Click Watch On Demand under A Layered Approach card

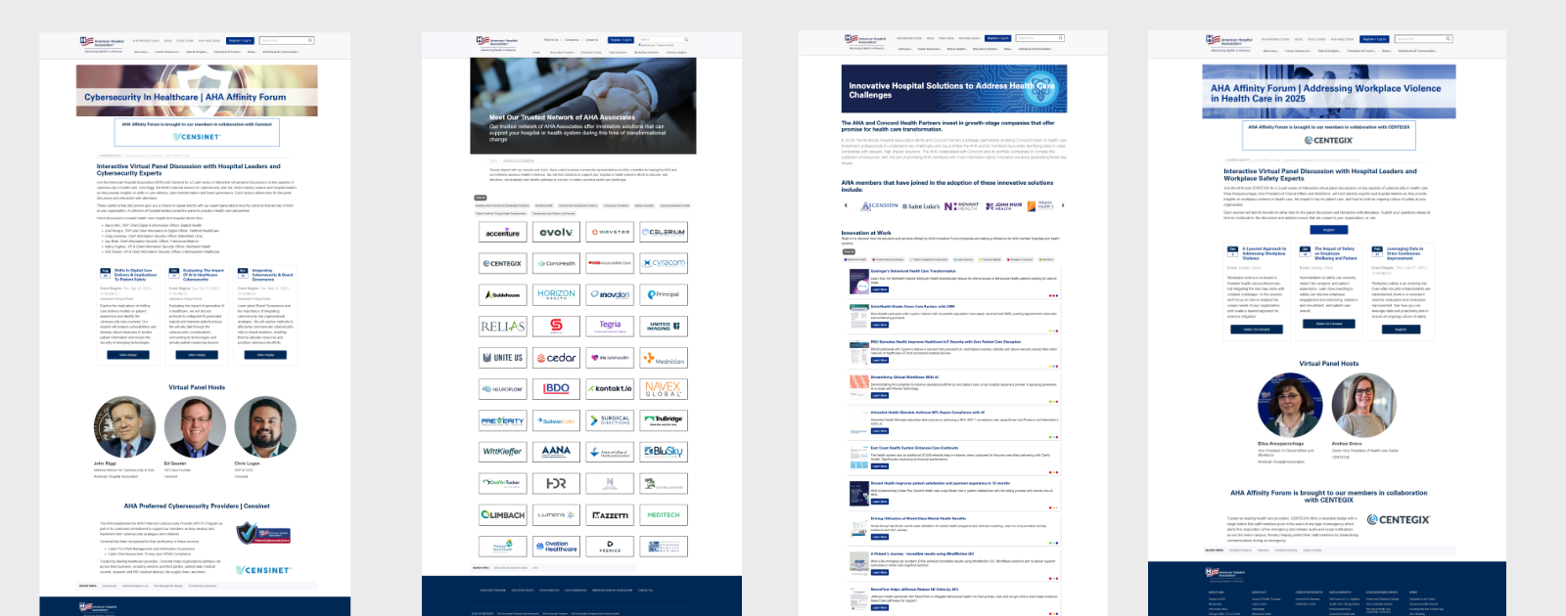click(1257, 330)
